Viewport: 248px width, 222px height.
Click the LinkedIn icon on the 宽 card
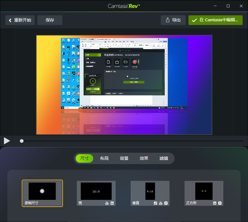click(112, 203)
